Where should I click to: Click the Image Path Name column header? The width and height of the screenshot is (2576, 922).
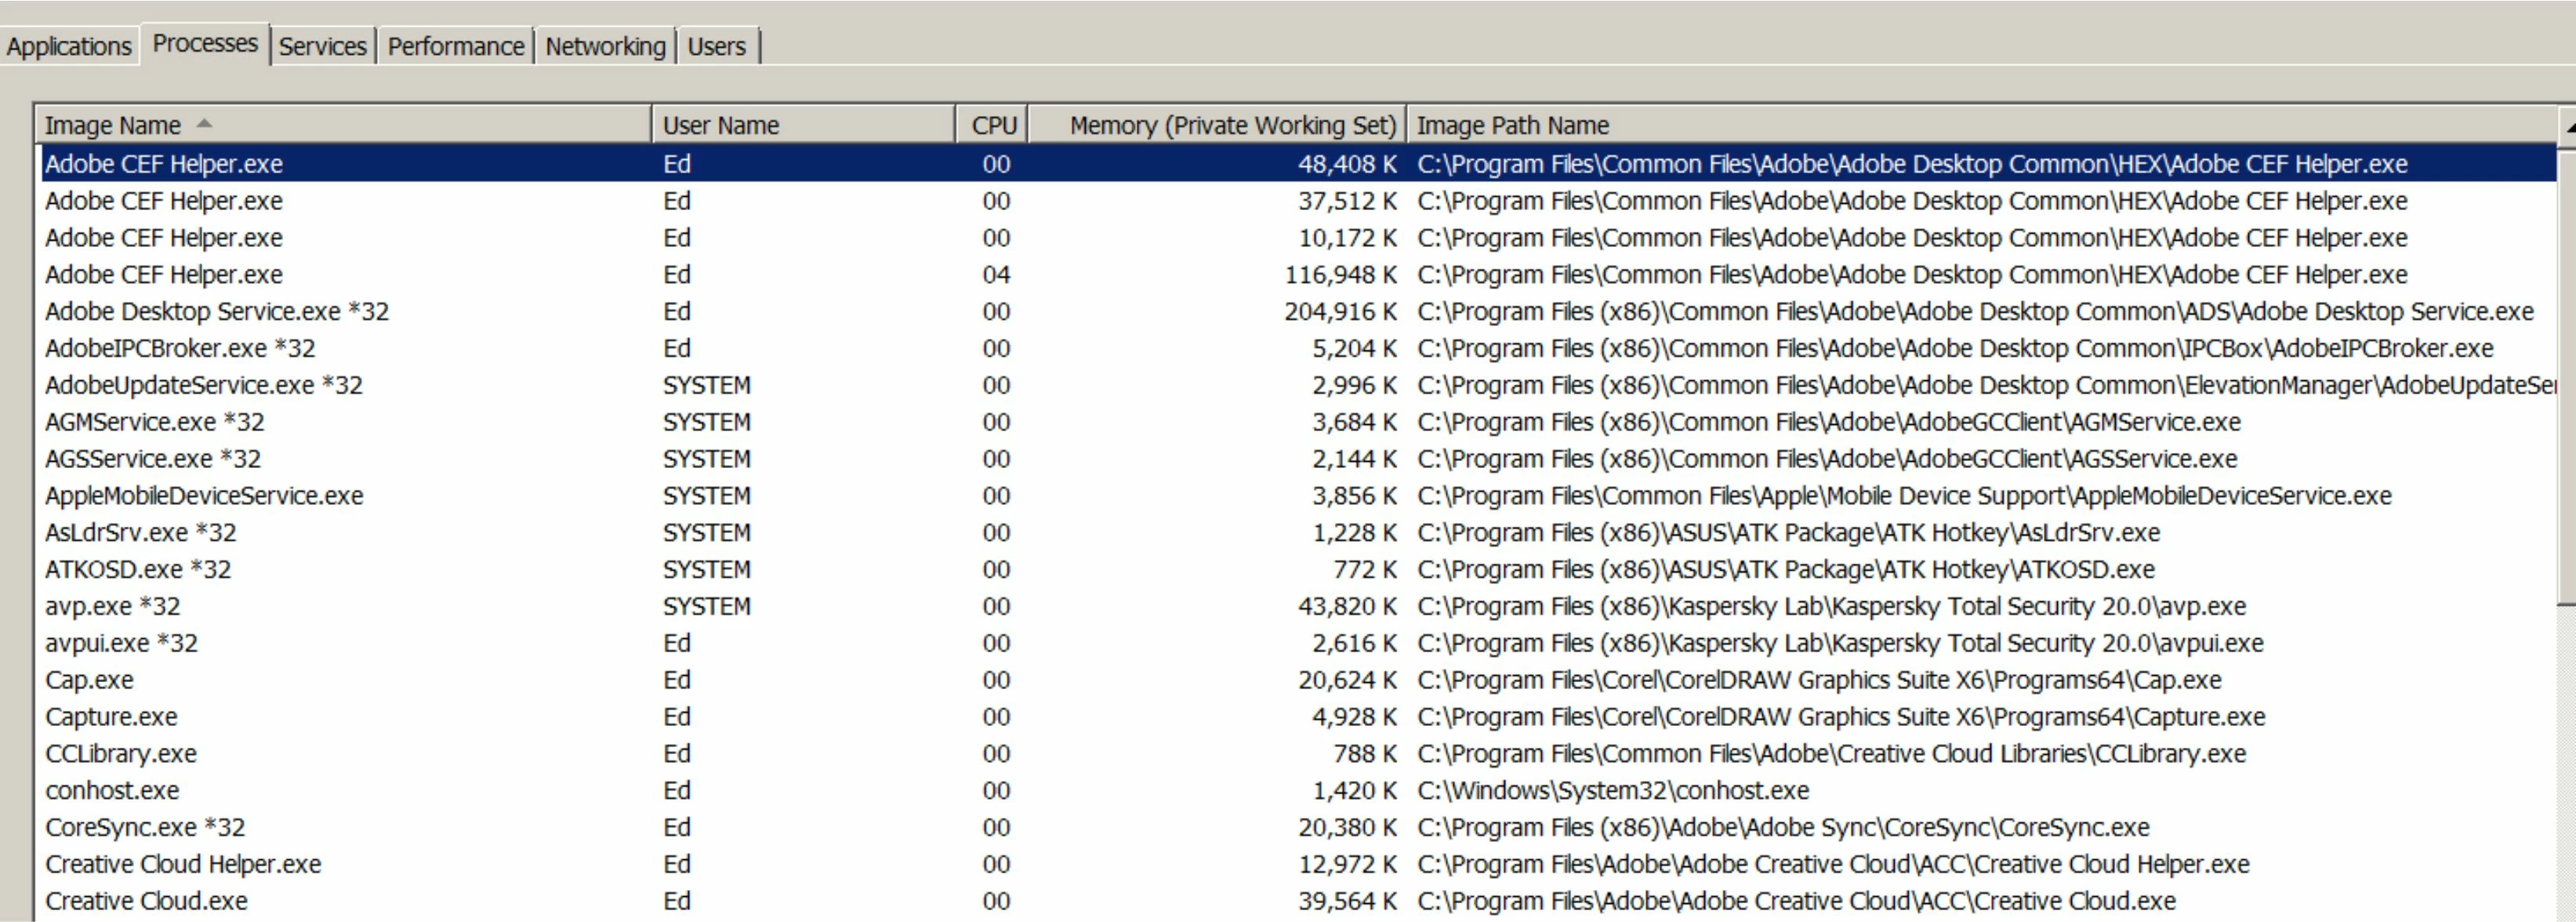pyautogui.click(x=1512, y=126)
